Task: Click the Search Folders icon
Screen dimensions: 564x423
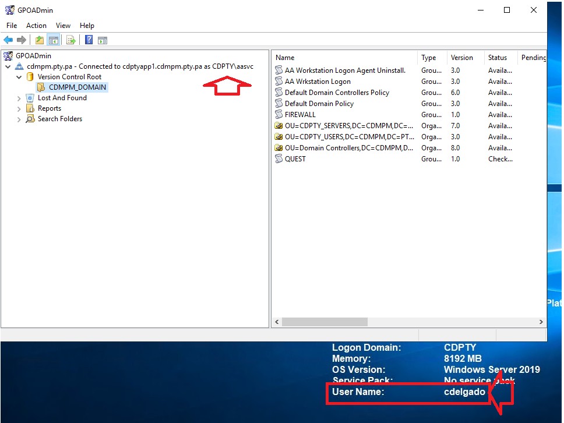Action: 30,119
